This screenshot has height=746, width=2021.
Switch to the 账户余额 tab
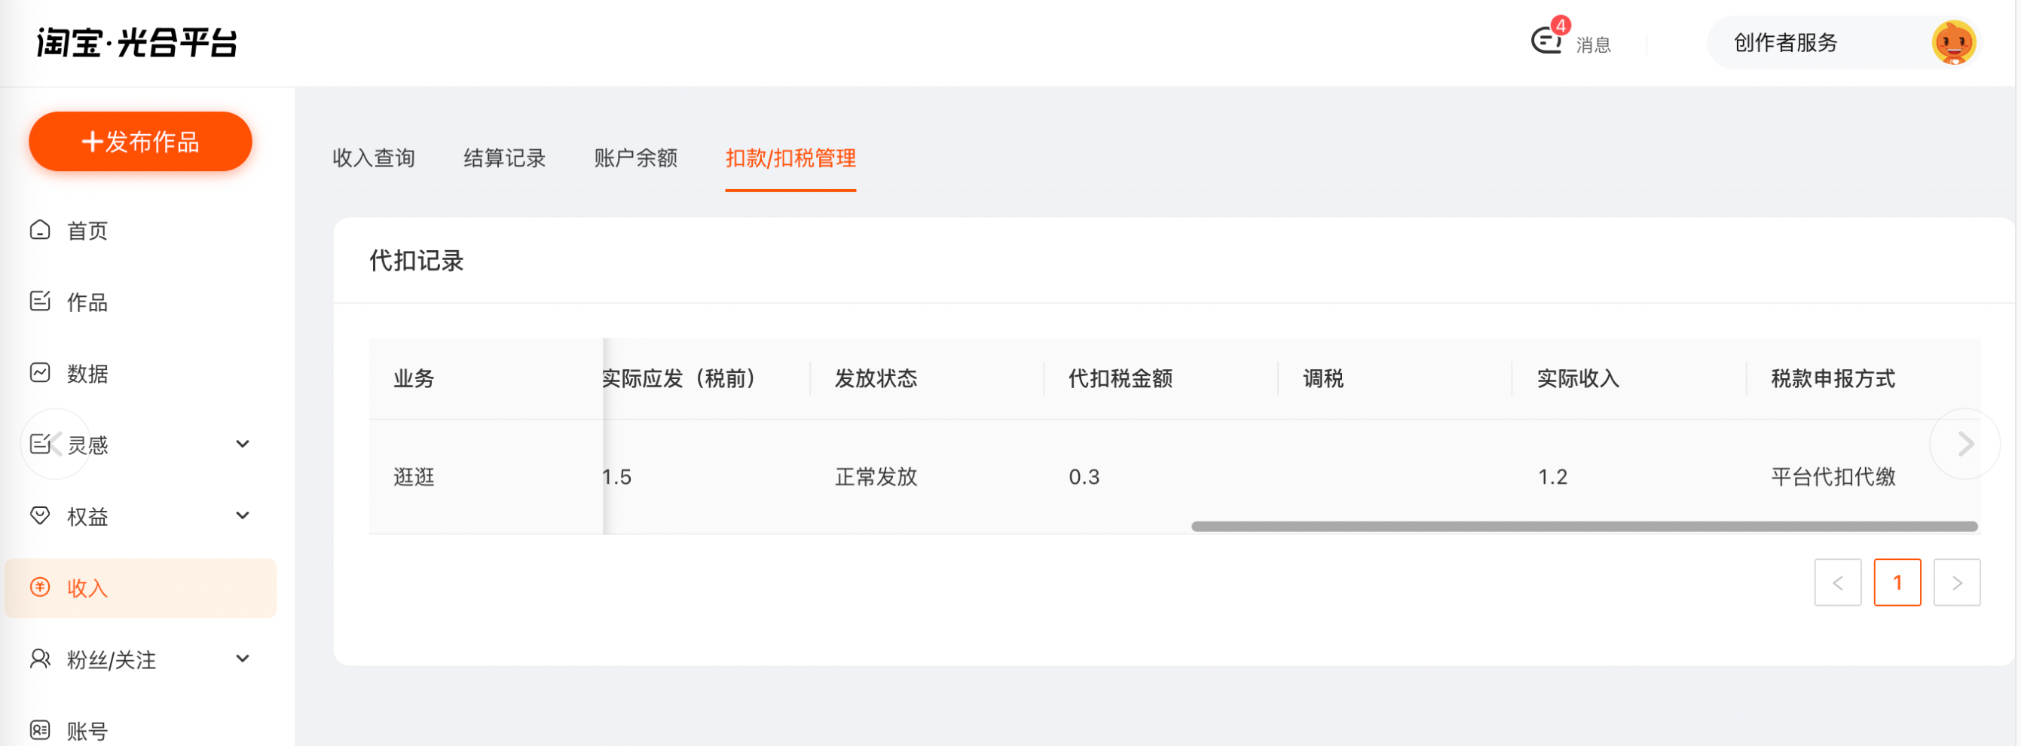click(635, 157)
